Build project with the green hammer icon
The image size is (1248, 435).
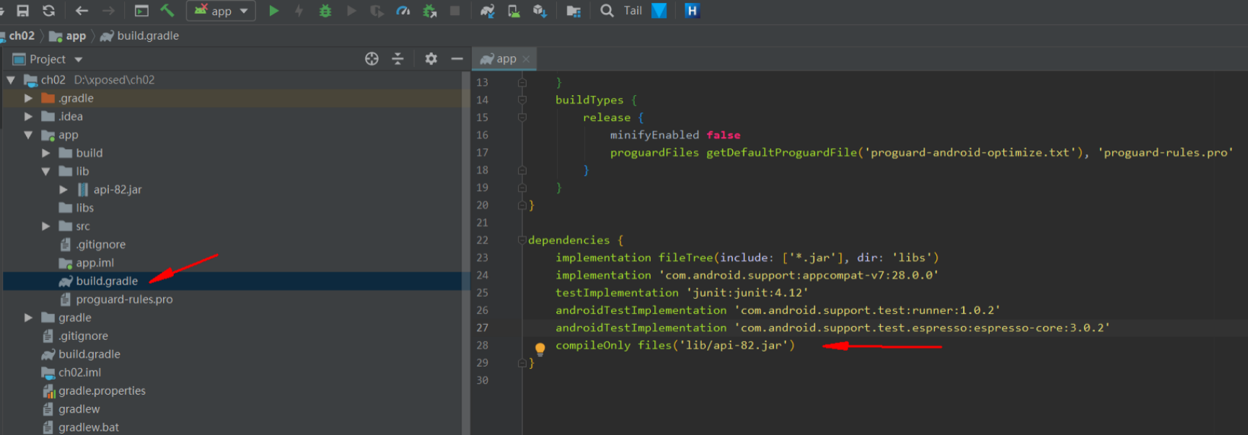pos(167,11)
